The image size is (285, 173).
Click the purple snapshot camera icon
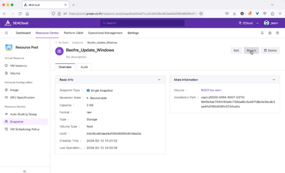pyautogui.click(x=59, y=51)
